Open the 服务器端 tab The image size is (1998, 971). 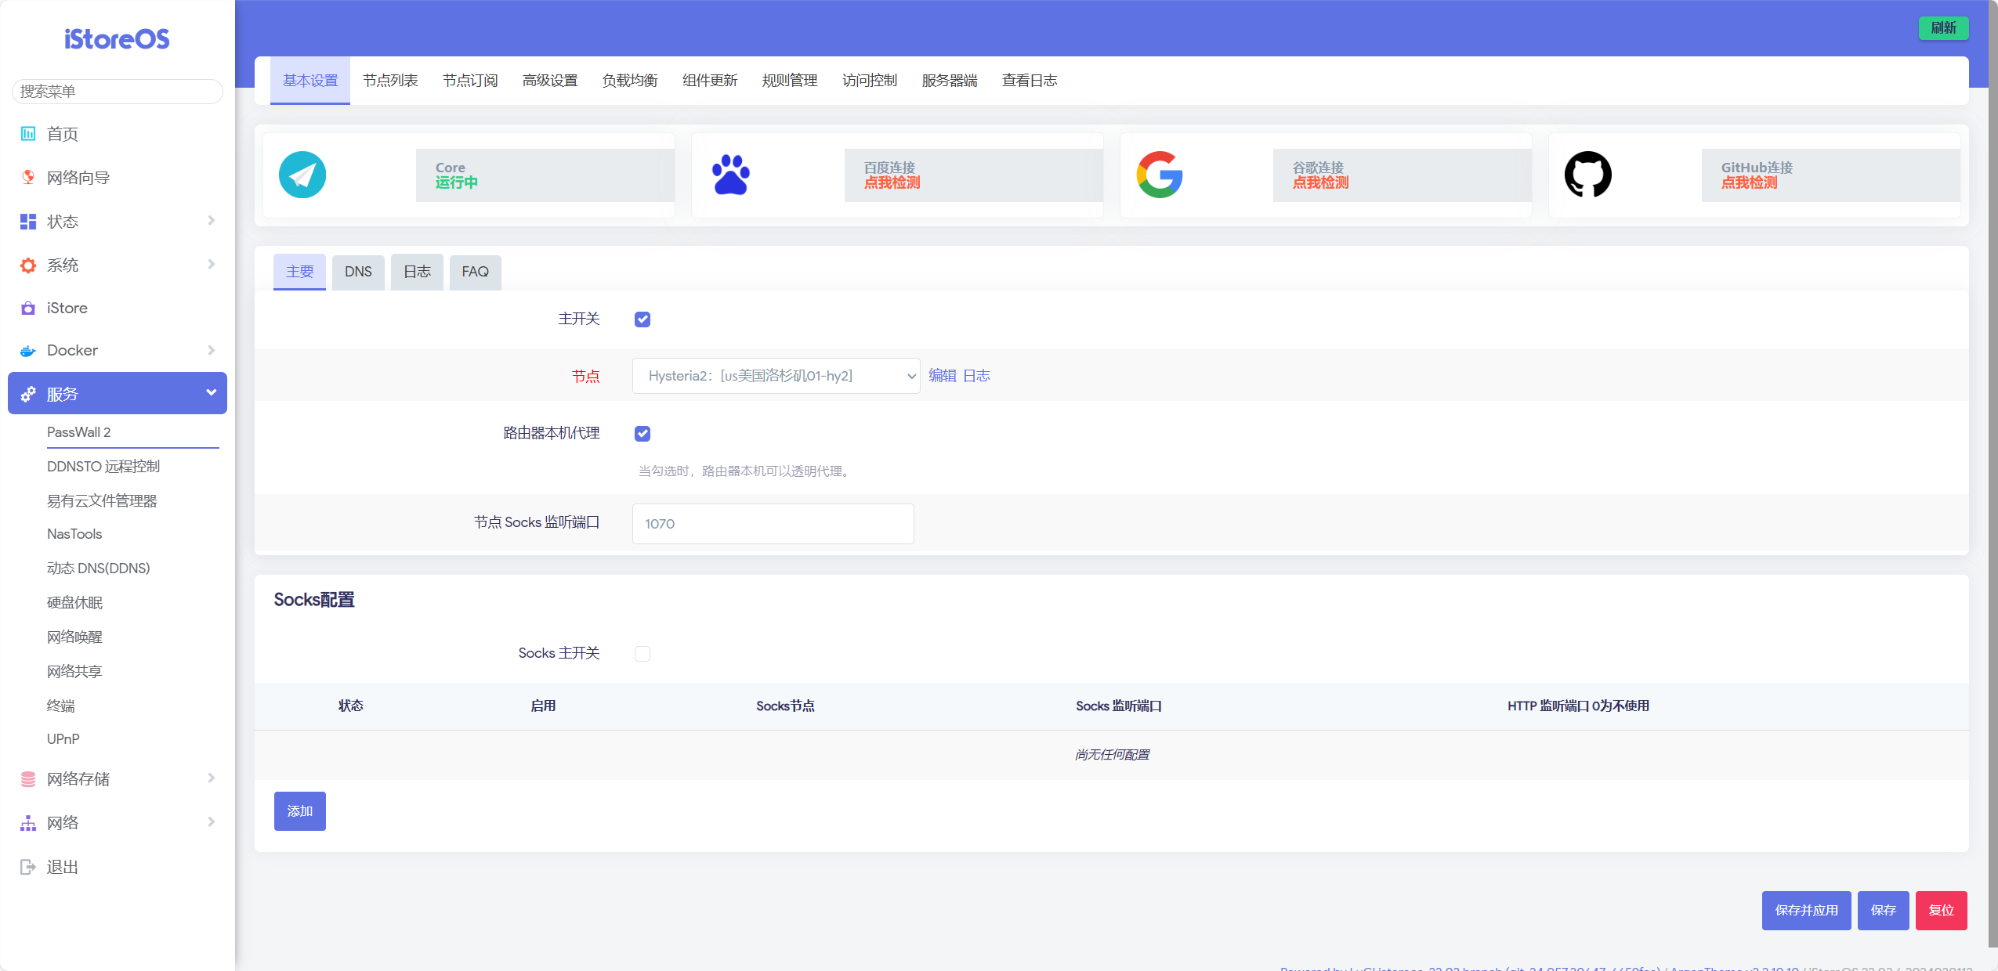tap(950, 81)
